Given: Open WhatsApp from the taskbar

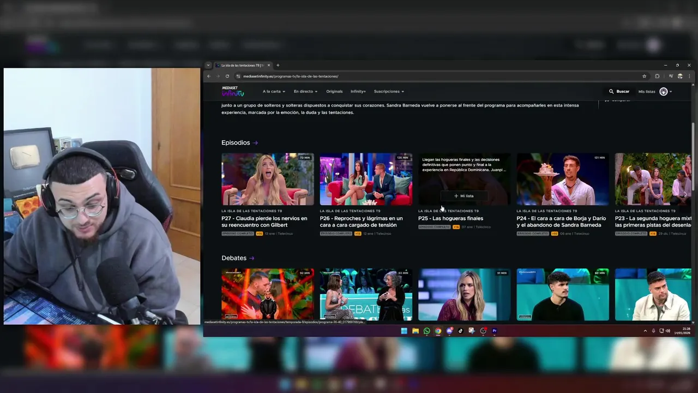Looking at the screenshot, I should pyautogui.click(x=427, y=331).
